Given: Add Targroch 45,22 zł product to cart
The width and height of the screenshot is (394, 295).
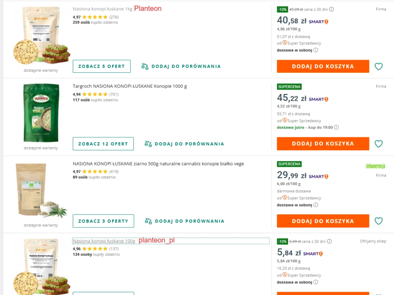Looking at the screenshot, I should tap(323, 144).
